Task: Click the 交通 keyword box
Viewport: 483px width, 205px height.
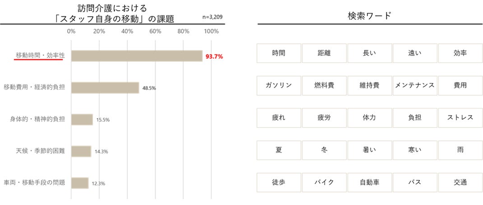Action: pyautogui.click(x=460, y=183)
